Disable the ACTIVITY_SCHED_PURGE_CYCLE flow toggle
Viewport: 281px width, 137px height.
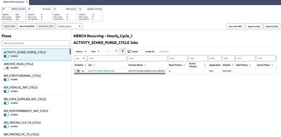pos(6,56)
